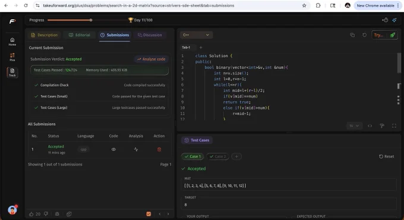Click the Try button
Viewport: 404px width, 220px height.
(x=378, y=35)
